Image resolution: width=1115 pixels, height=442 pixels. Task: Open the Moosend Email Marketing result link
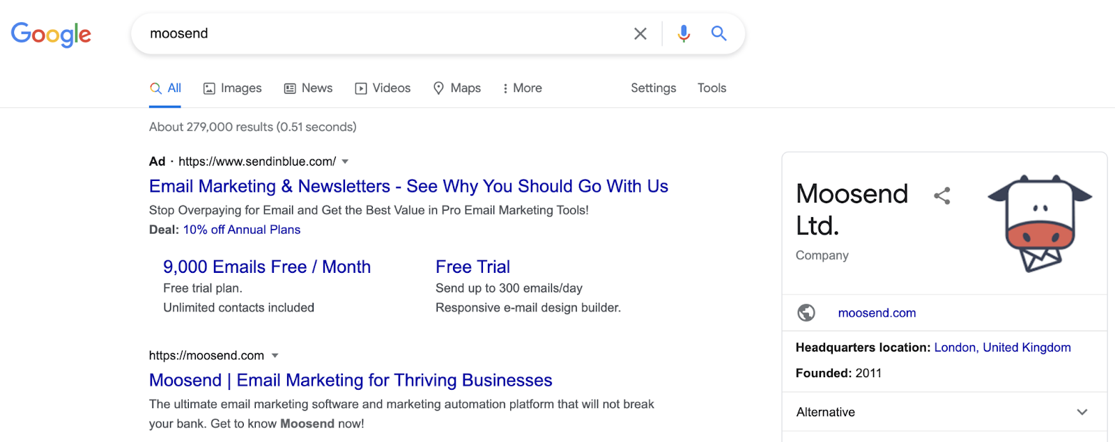[351, 380]
